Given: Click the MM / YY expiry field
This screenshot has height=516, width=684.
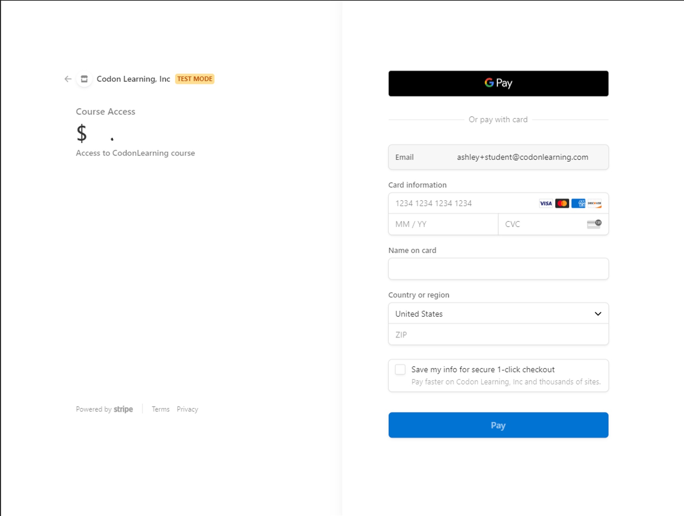Looking at the screenshot, I should (x=443, y=224).
